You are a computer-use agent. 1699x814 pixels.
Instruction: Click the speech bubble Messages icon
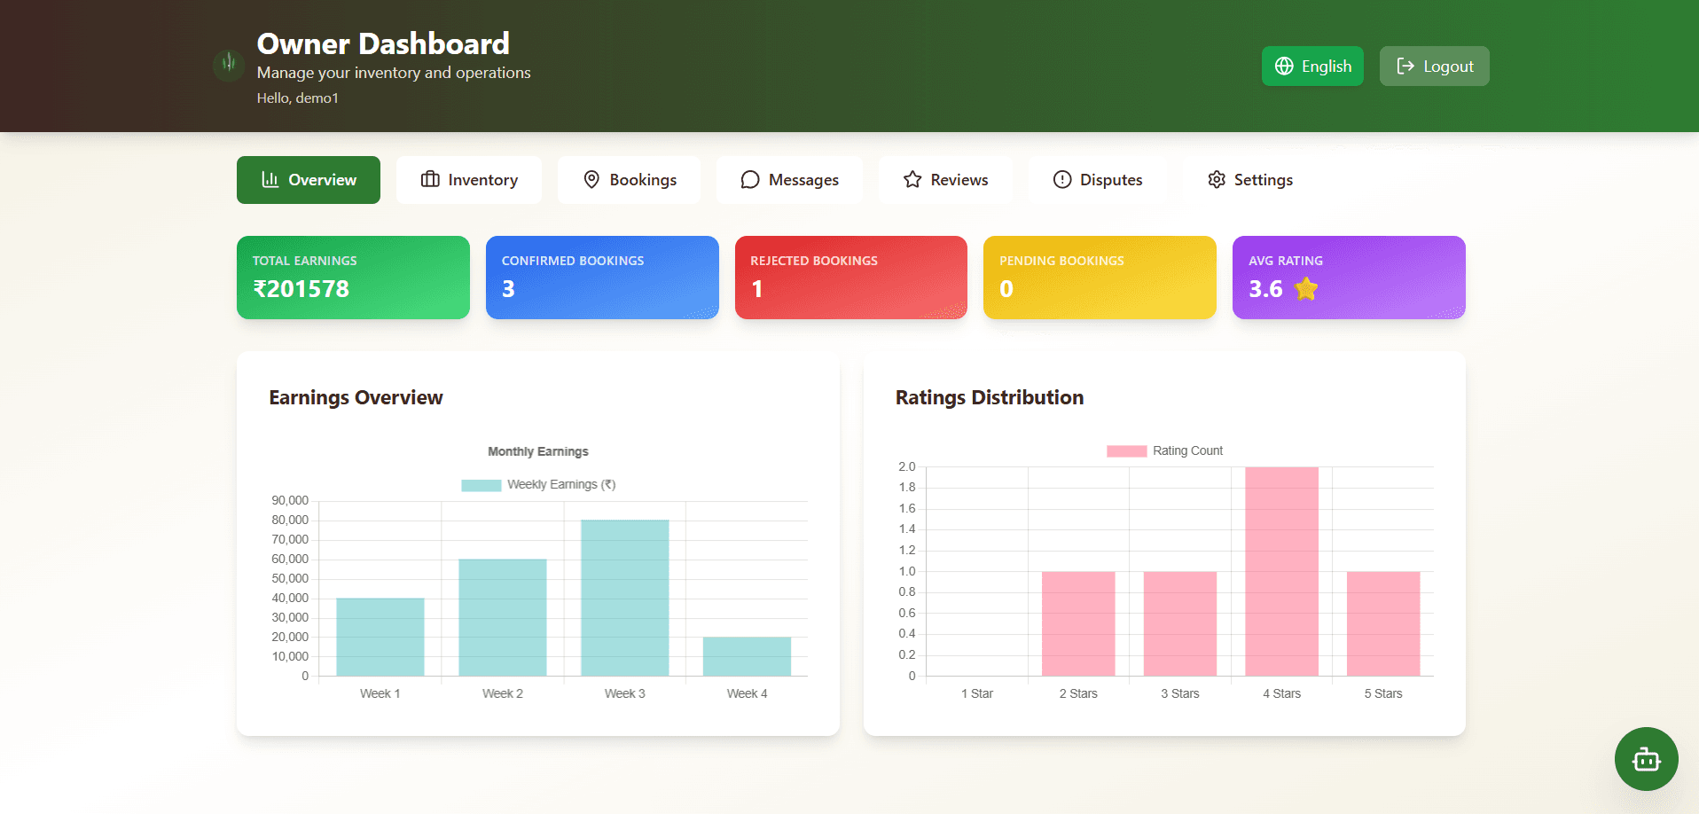point(750,180)
